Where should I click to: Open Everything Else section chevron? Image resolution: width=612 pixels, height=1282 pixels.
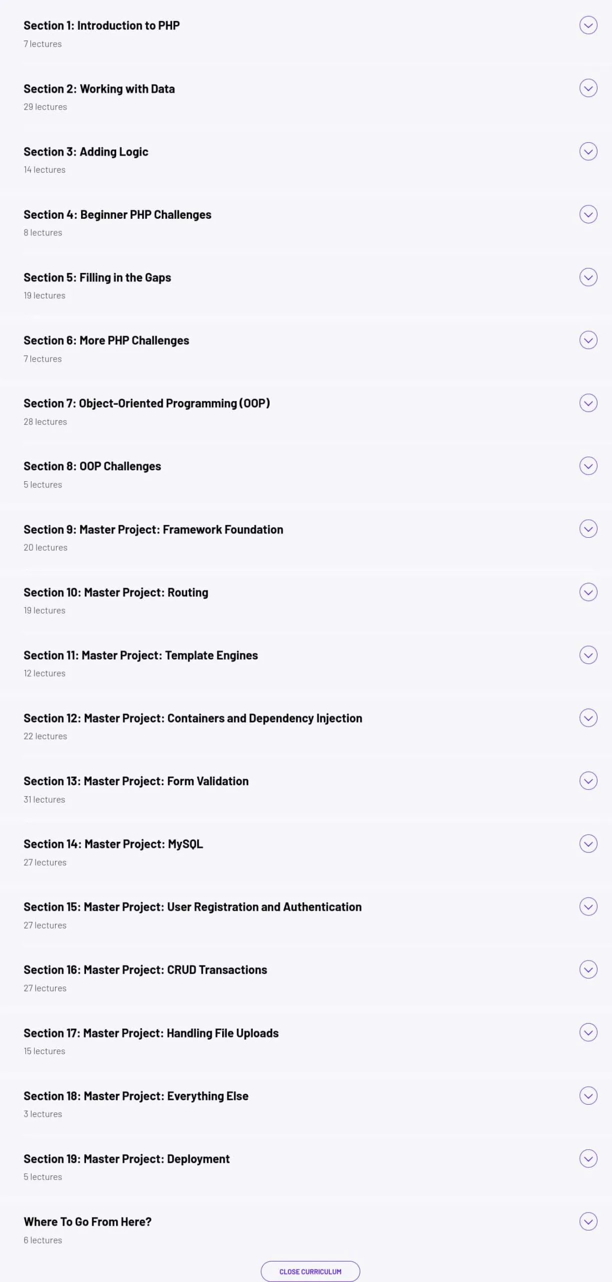pos(588,1096)
